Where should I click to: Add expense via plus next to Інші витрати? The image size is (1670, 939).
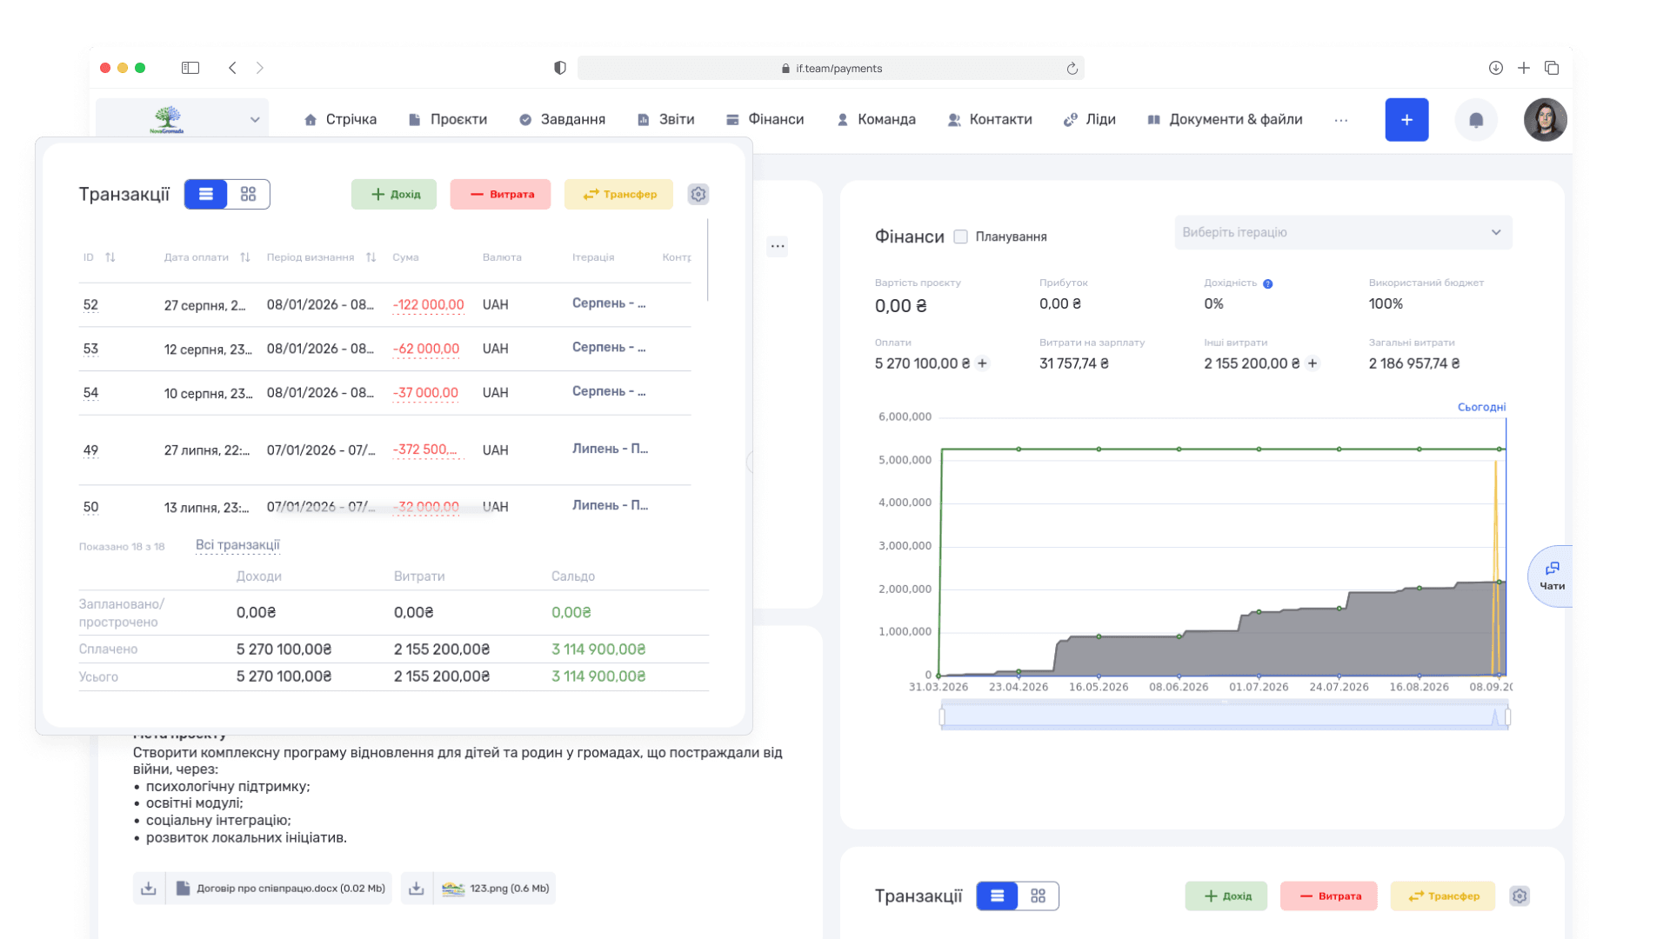point(1313,363)
